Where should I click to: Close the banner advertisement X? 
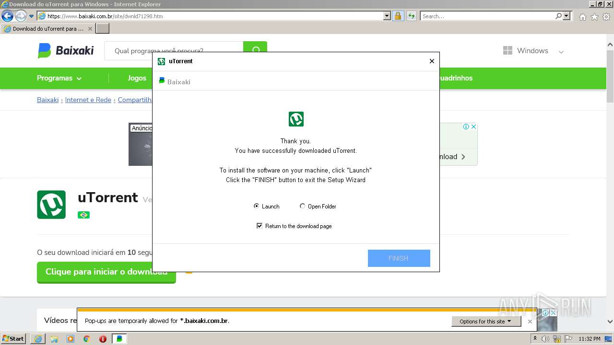point(473,126)
